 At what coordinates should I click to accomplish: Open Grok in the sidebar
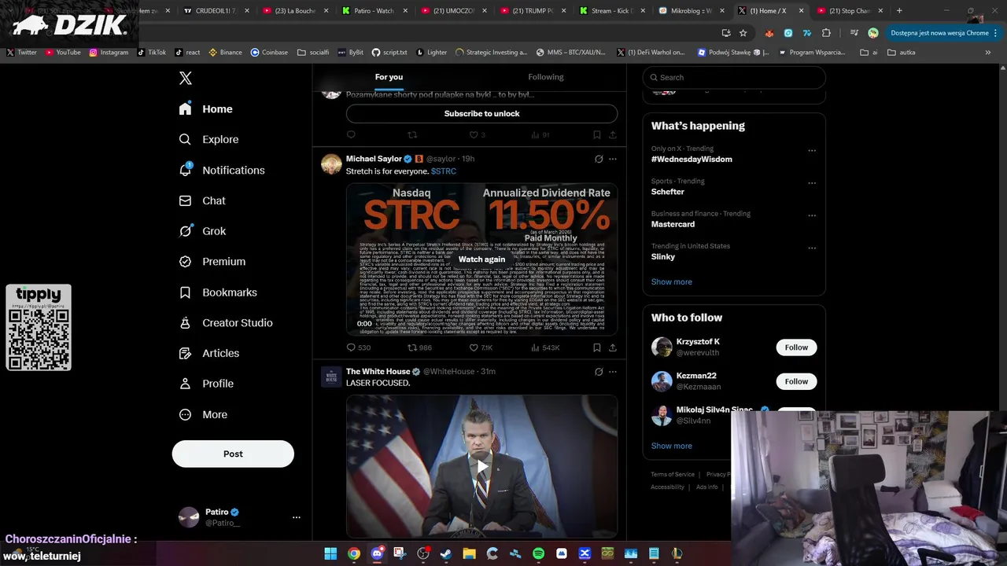click(202, 231)
